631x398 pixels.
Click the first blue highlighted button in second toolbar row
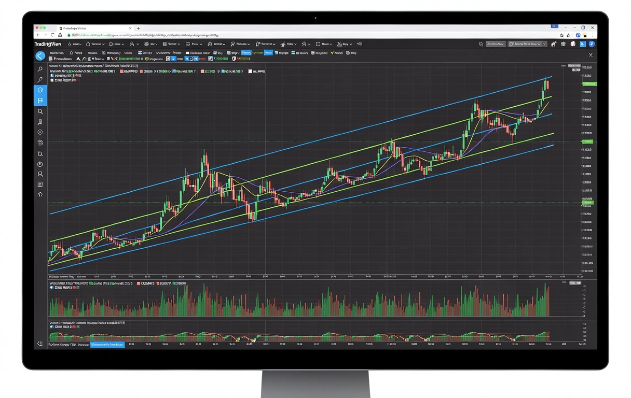246,52
